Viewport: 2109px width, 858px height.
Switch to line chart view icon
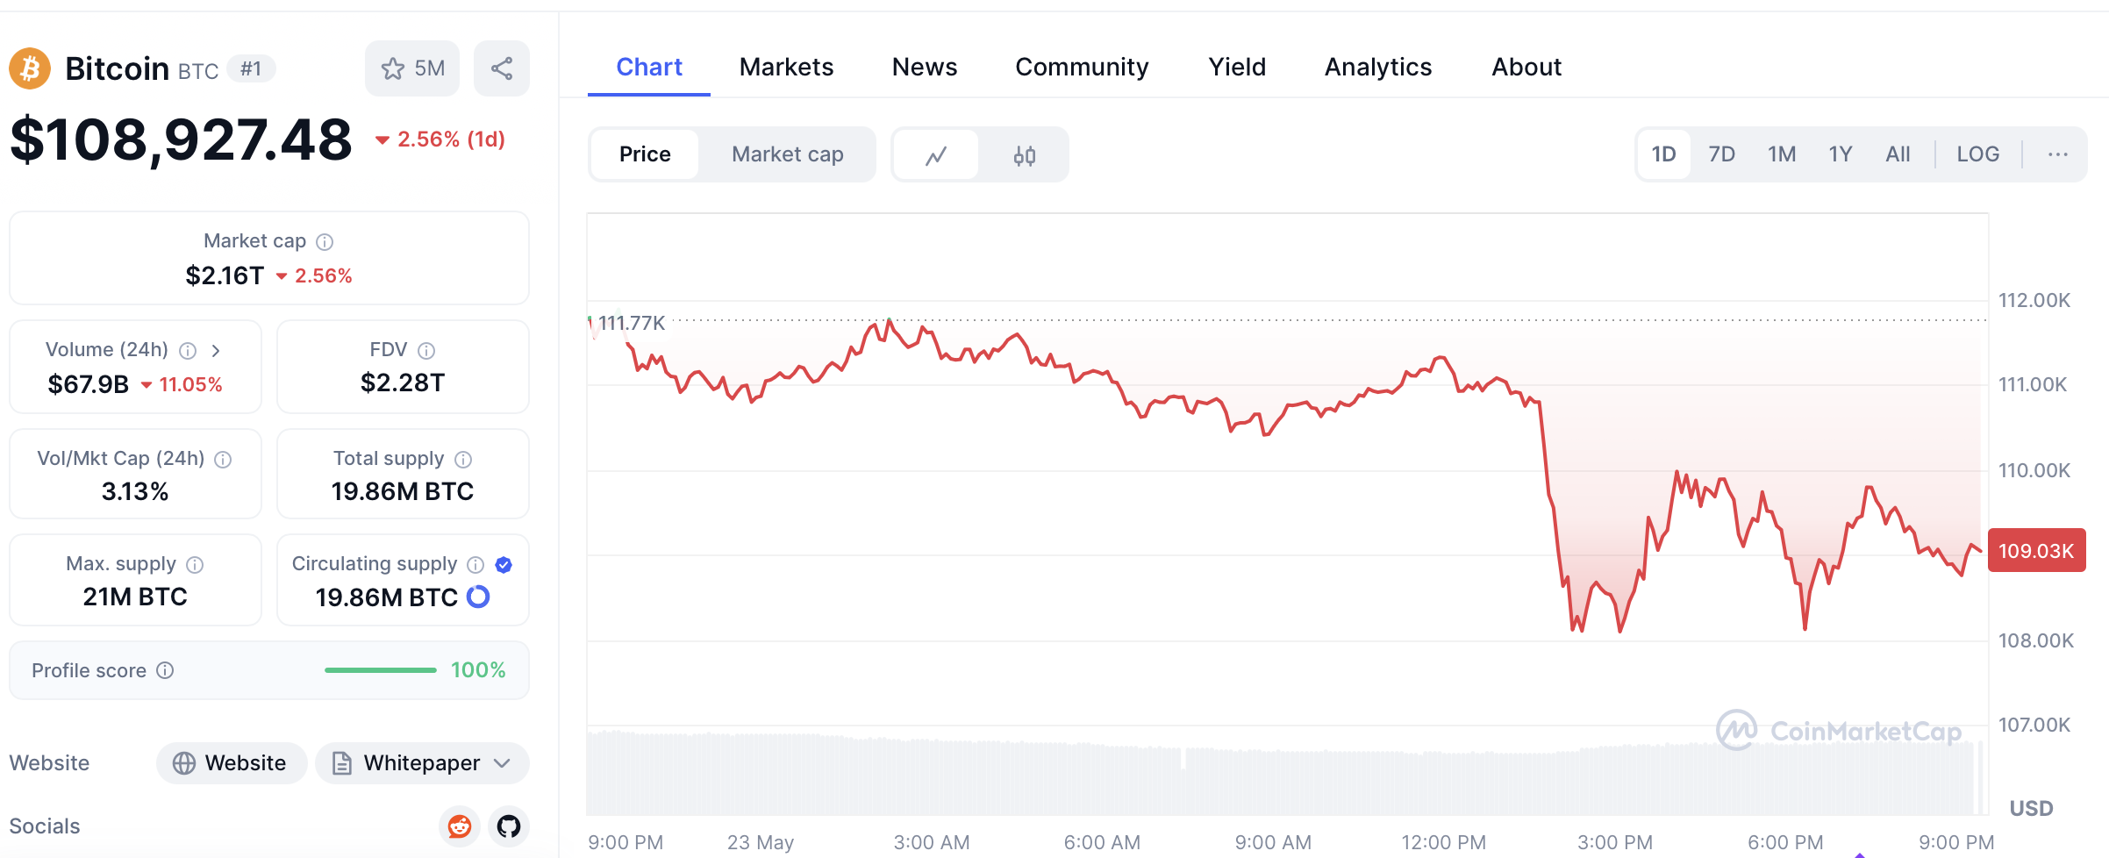pos(936,155)
